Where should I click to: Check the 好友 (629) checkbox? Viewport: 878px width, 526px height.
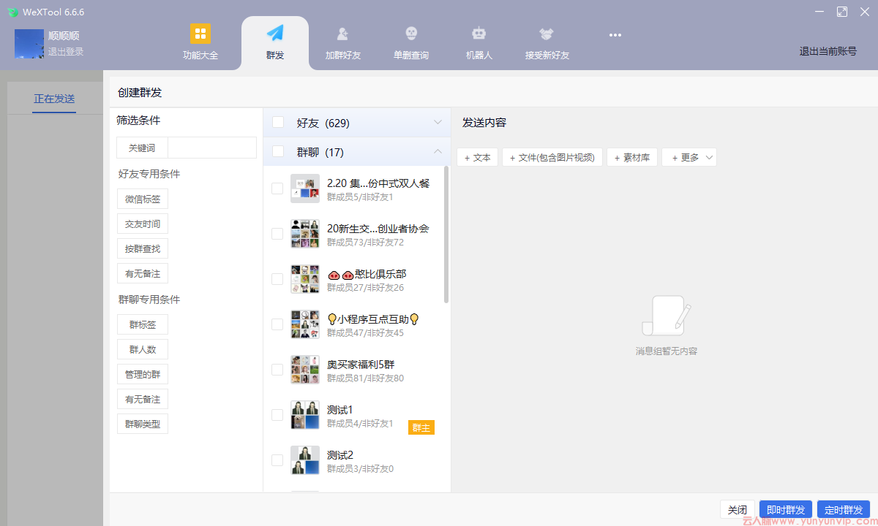coord(277,122)
